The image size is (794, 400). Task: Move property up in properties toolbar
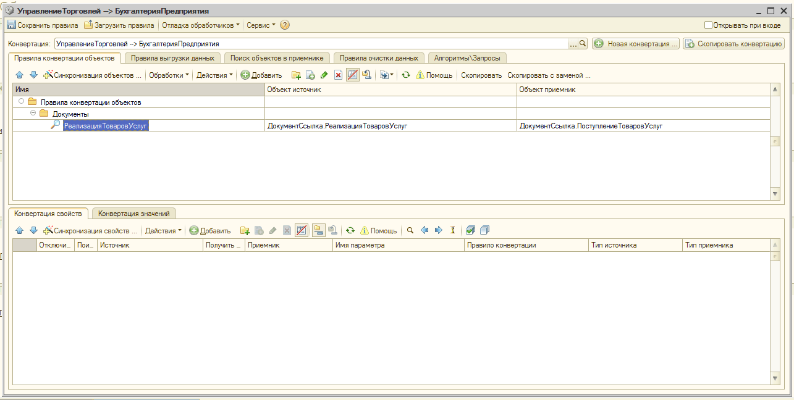(19, 230)
